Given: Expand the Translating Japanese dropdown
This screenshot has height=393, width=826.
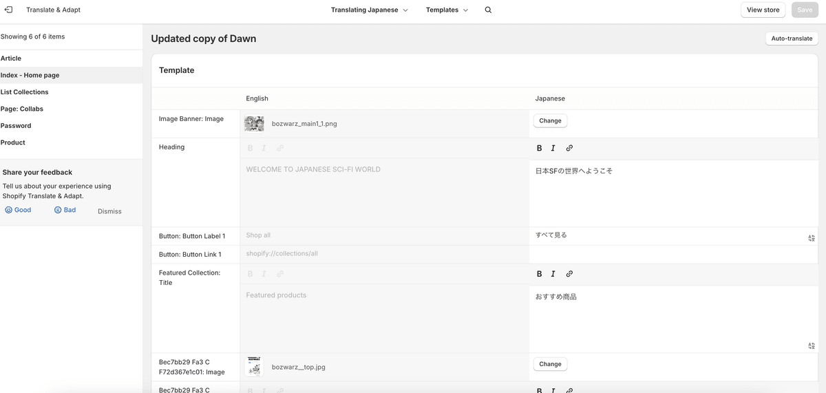Looking at the screenshot, I should [370, 10].
